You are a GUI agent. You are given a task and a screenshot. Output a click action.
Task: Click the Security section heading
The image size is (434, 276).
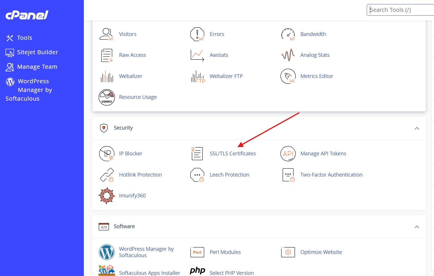(x=123, y=128)
